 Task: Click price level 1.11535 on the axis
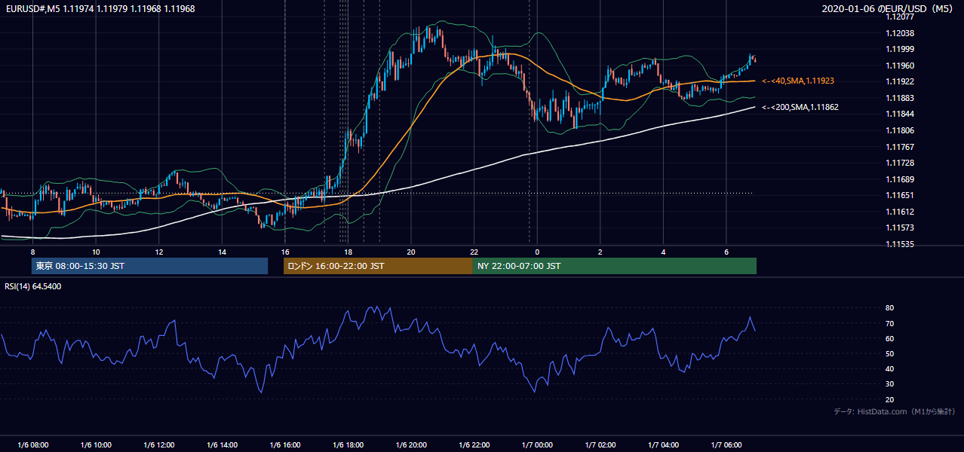pyautogui.click(x=900, y=244)
